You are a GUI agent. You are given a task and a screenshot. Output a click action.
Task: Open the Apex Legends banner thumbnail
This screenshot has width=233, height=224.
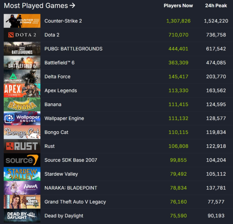(22, 90)
